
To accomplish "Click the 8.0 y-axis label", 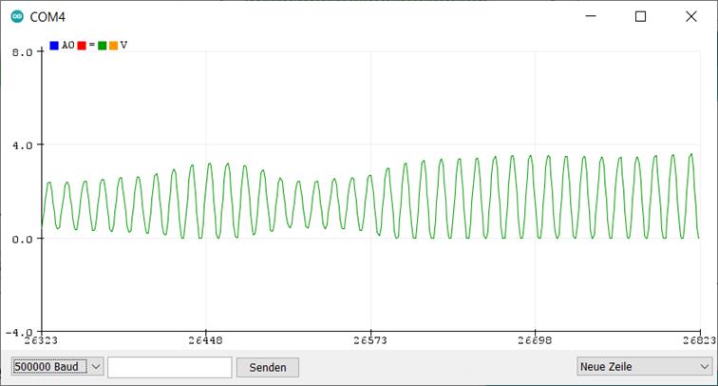I will (x=22, y=53).
